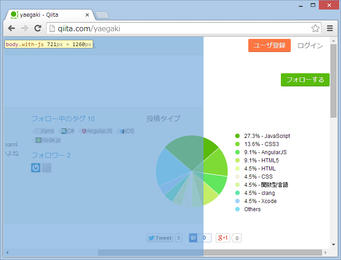The image size is (341, 260).
Task: Click the Tweet count bubble
Action: [178, 238]
